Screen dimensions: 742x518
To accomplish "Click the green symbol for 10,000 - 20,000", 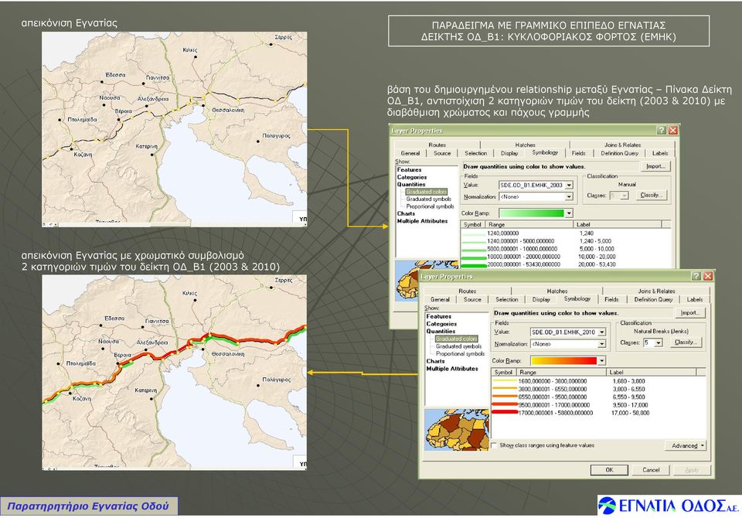I will 473,257.
